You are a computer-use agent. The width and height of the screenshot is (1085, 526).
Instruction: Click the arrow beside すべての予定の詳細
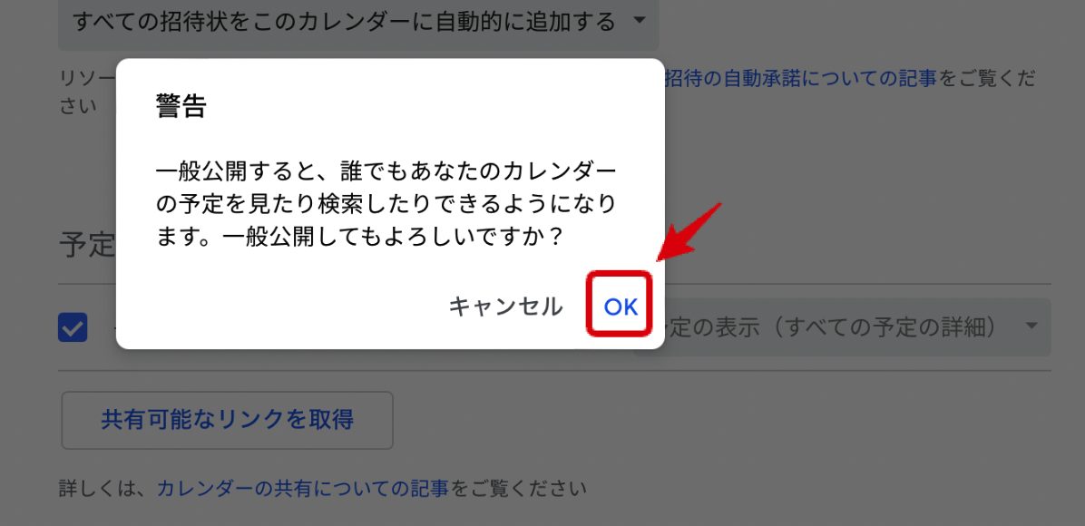pyautogui.click(x=1031, y=326)
